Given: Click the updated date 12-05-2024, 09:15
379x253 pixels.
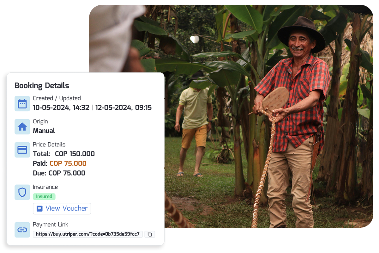Looking at the screenshot, I should coord(123,108).
